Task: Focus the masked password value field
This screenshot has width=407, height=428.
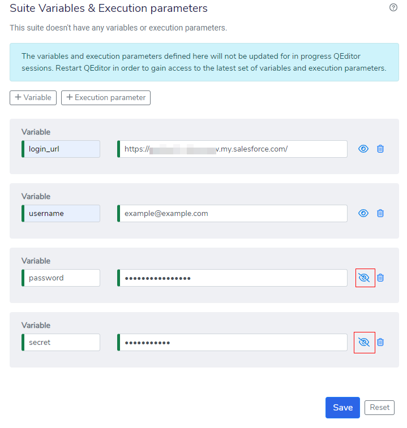Action: coord(232,278)
